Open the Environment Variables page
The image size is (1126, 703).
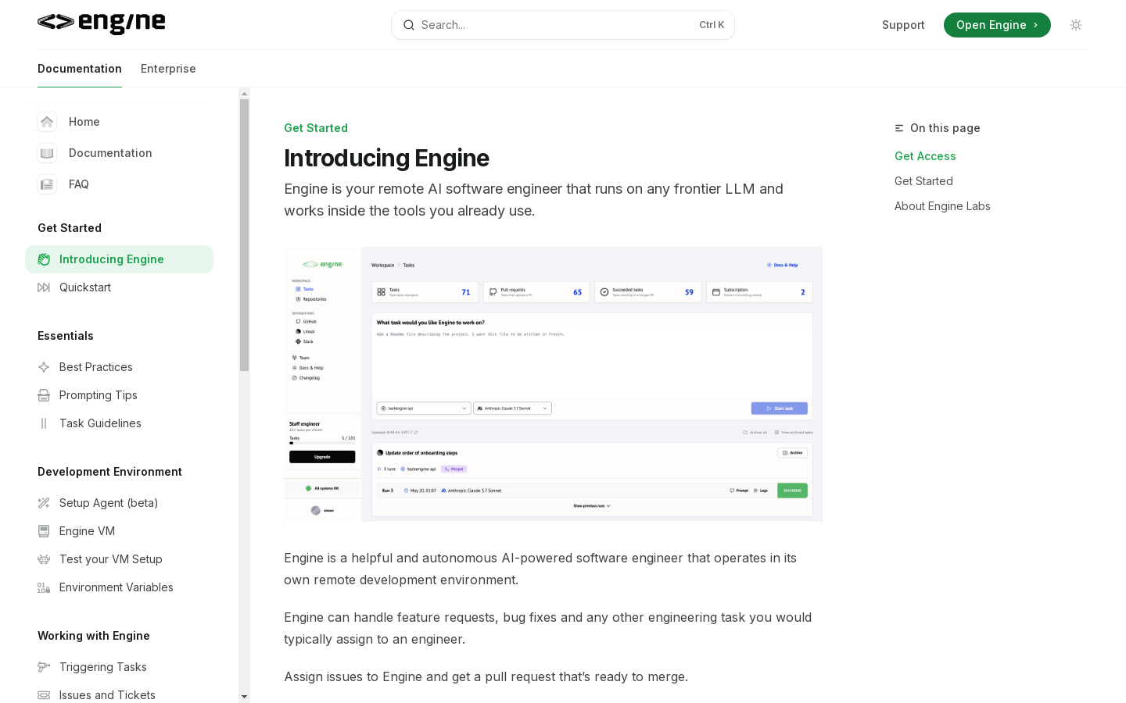click(x=119, y=587)
